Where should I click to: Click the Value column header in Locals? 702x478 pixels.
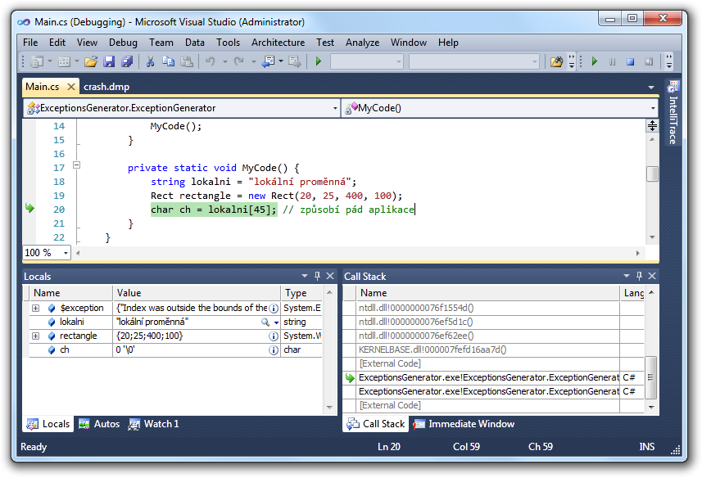pyautogui.click(x=197, y=293)
